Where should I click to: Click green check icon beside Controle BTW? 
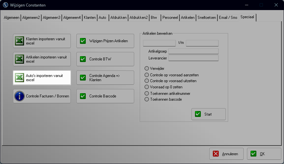pos(83,59)
